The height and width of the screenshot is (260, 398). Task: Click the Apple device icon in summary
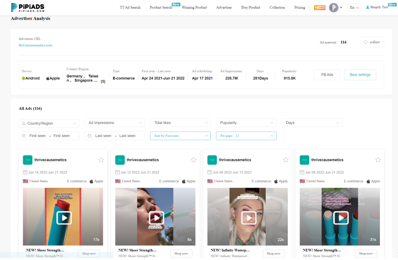tap(48, 78)
